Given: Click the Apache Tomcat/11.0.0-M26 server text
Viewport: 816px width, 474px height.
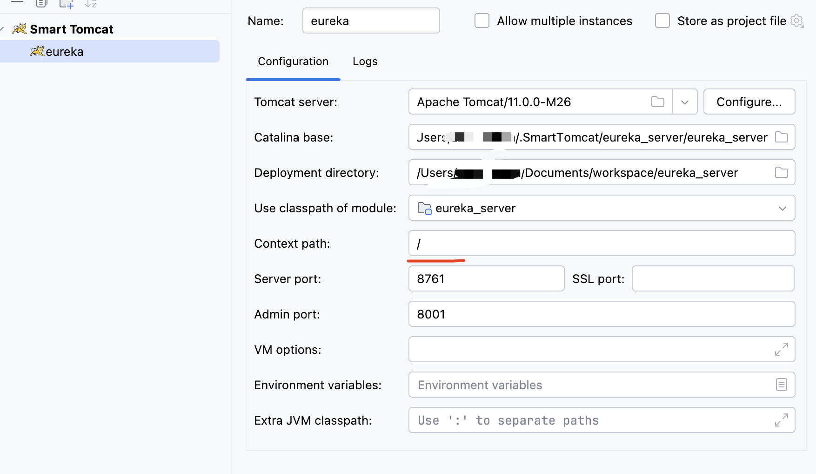Looking at the screenshot, I should [494, 102].
